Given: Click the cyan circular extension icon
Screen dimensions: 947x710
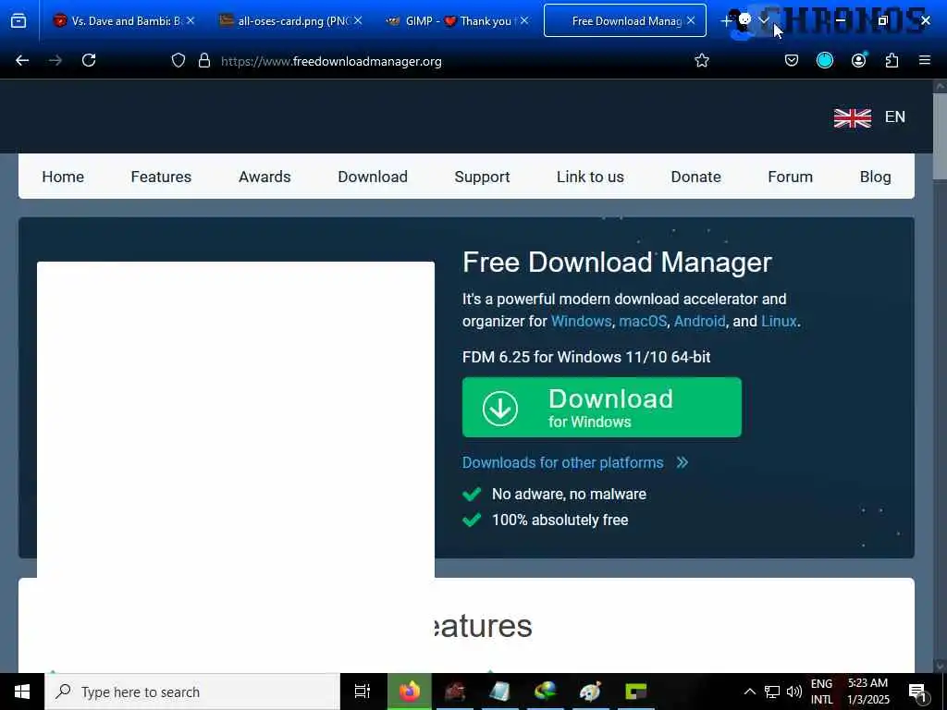Looking at the screenshot, I should tap(824, 60).
